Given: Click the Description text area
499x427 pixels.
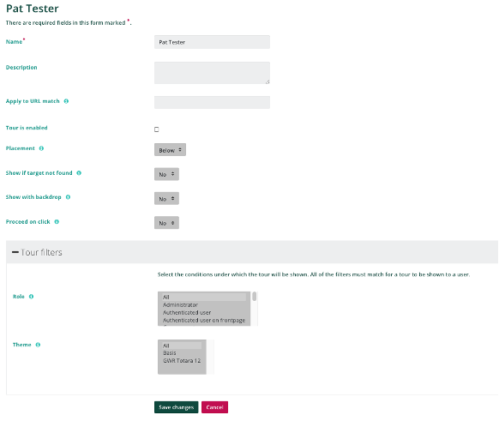Looking at the screenshot, I should pos(212,73).
